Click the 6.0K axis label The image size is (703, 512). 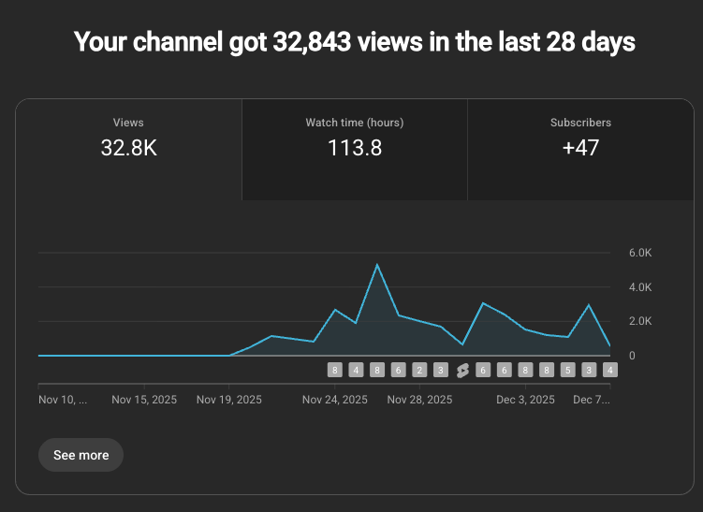click(640, 253)
